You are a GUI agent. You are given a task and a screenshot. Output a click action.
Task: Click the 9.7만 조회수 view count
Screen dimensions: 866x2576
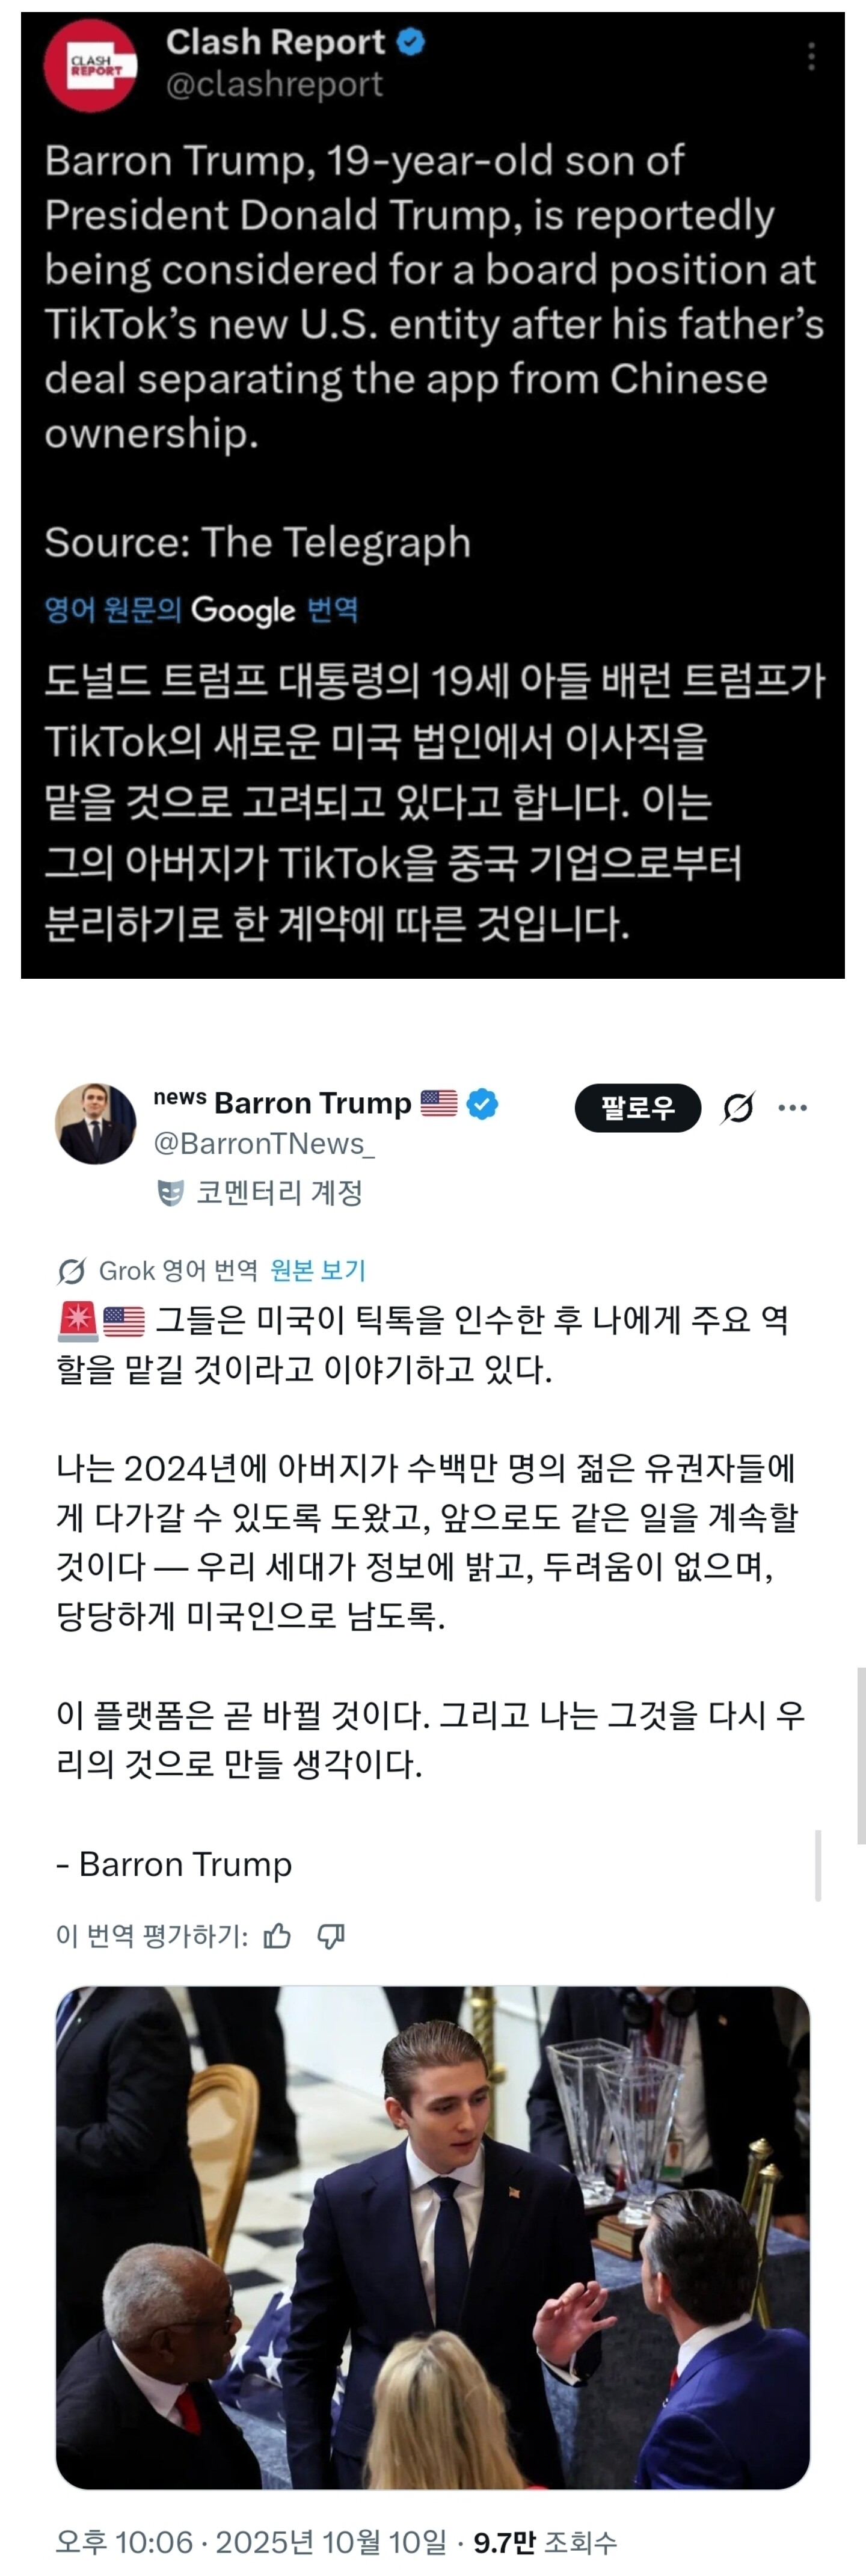coord(545,2541)
